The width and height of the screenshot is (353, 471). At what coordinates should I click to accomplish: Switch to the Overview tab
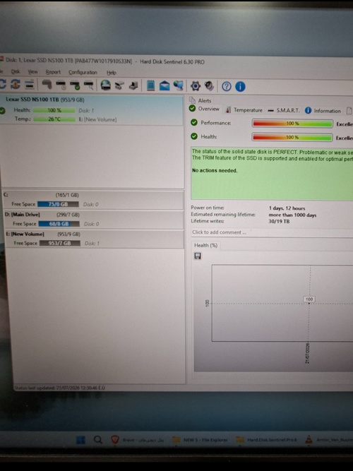205,109
